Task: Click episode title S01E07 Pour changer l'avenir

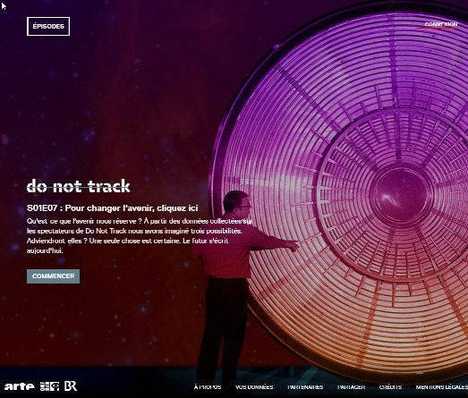Action: [112, 208]
